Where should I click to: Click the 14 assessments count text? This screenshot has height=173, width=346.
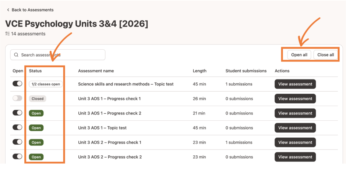point(28,34)
